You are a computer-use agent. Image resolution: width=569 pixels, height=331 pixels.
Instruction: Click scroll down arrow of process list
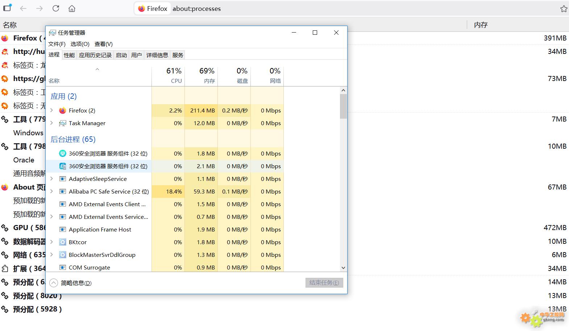click(x=343, y=268)
